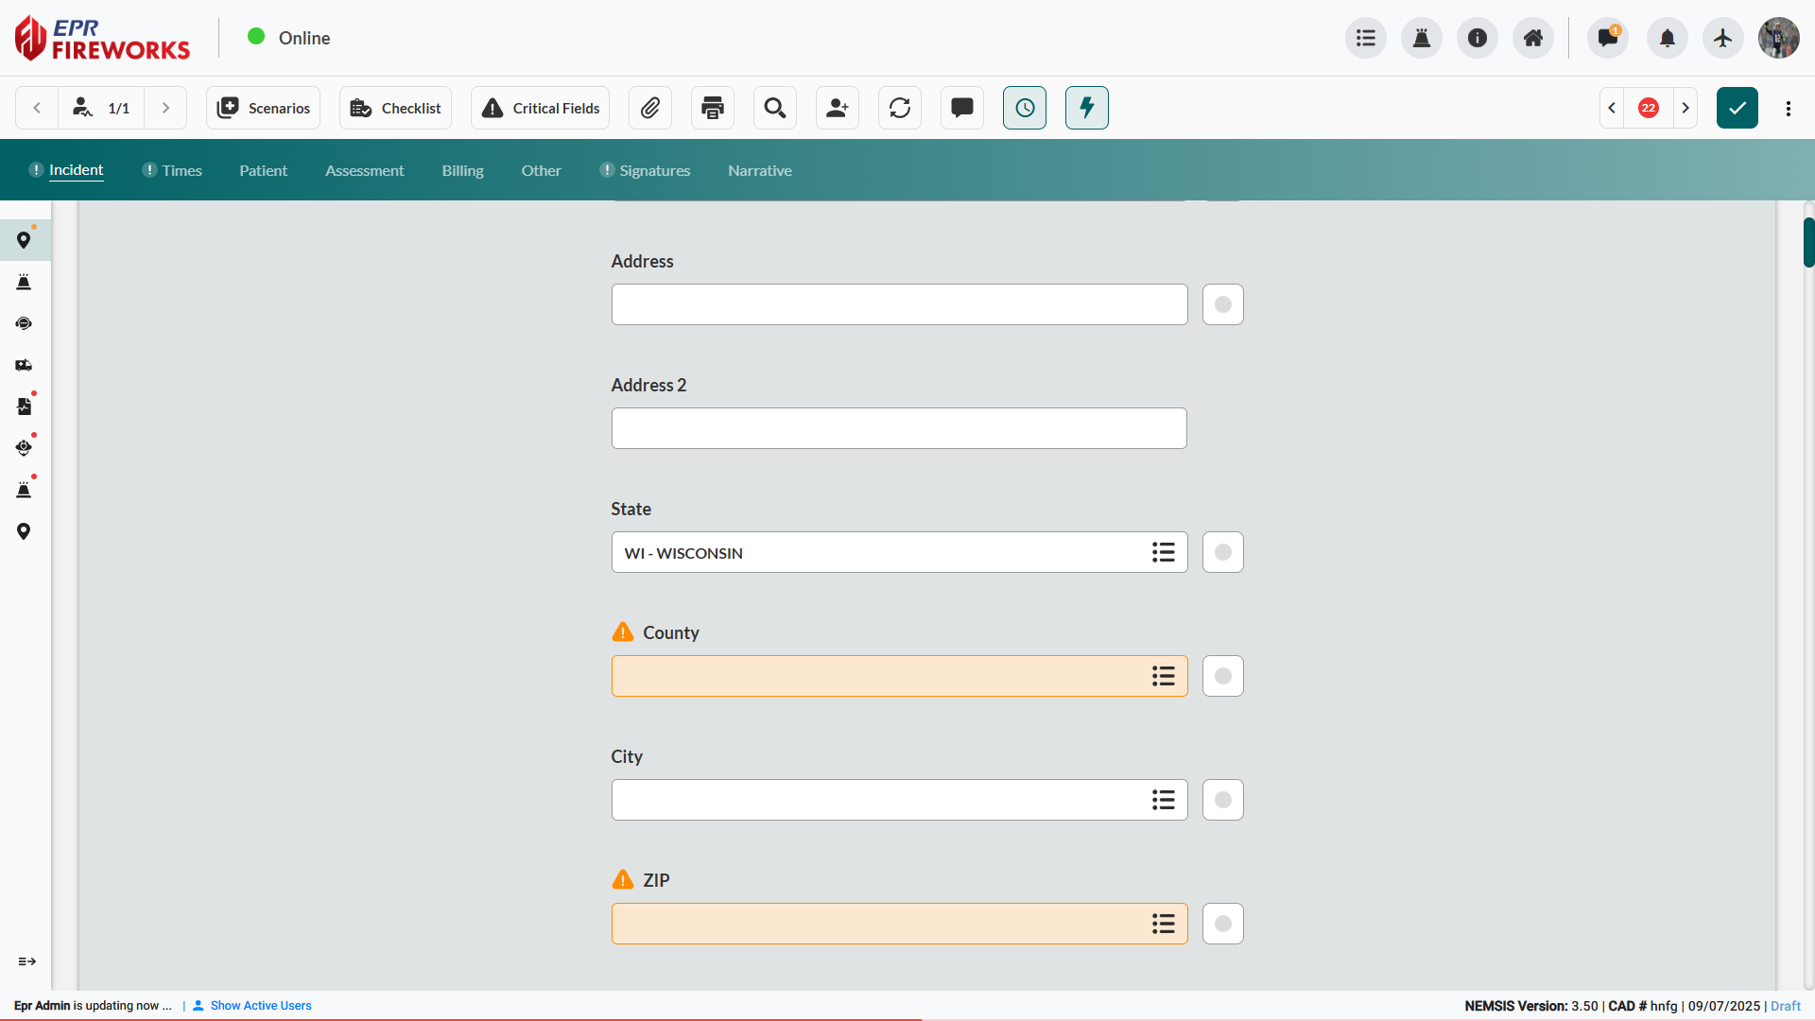Toggle the radio button beside Address
This screenshot has width=1815, height=1021.
click(1223, 304)
